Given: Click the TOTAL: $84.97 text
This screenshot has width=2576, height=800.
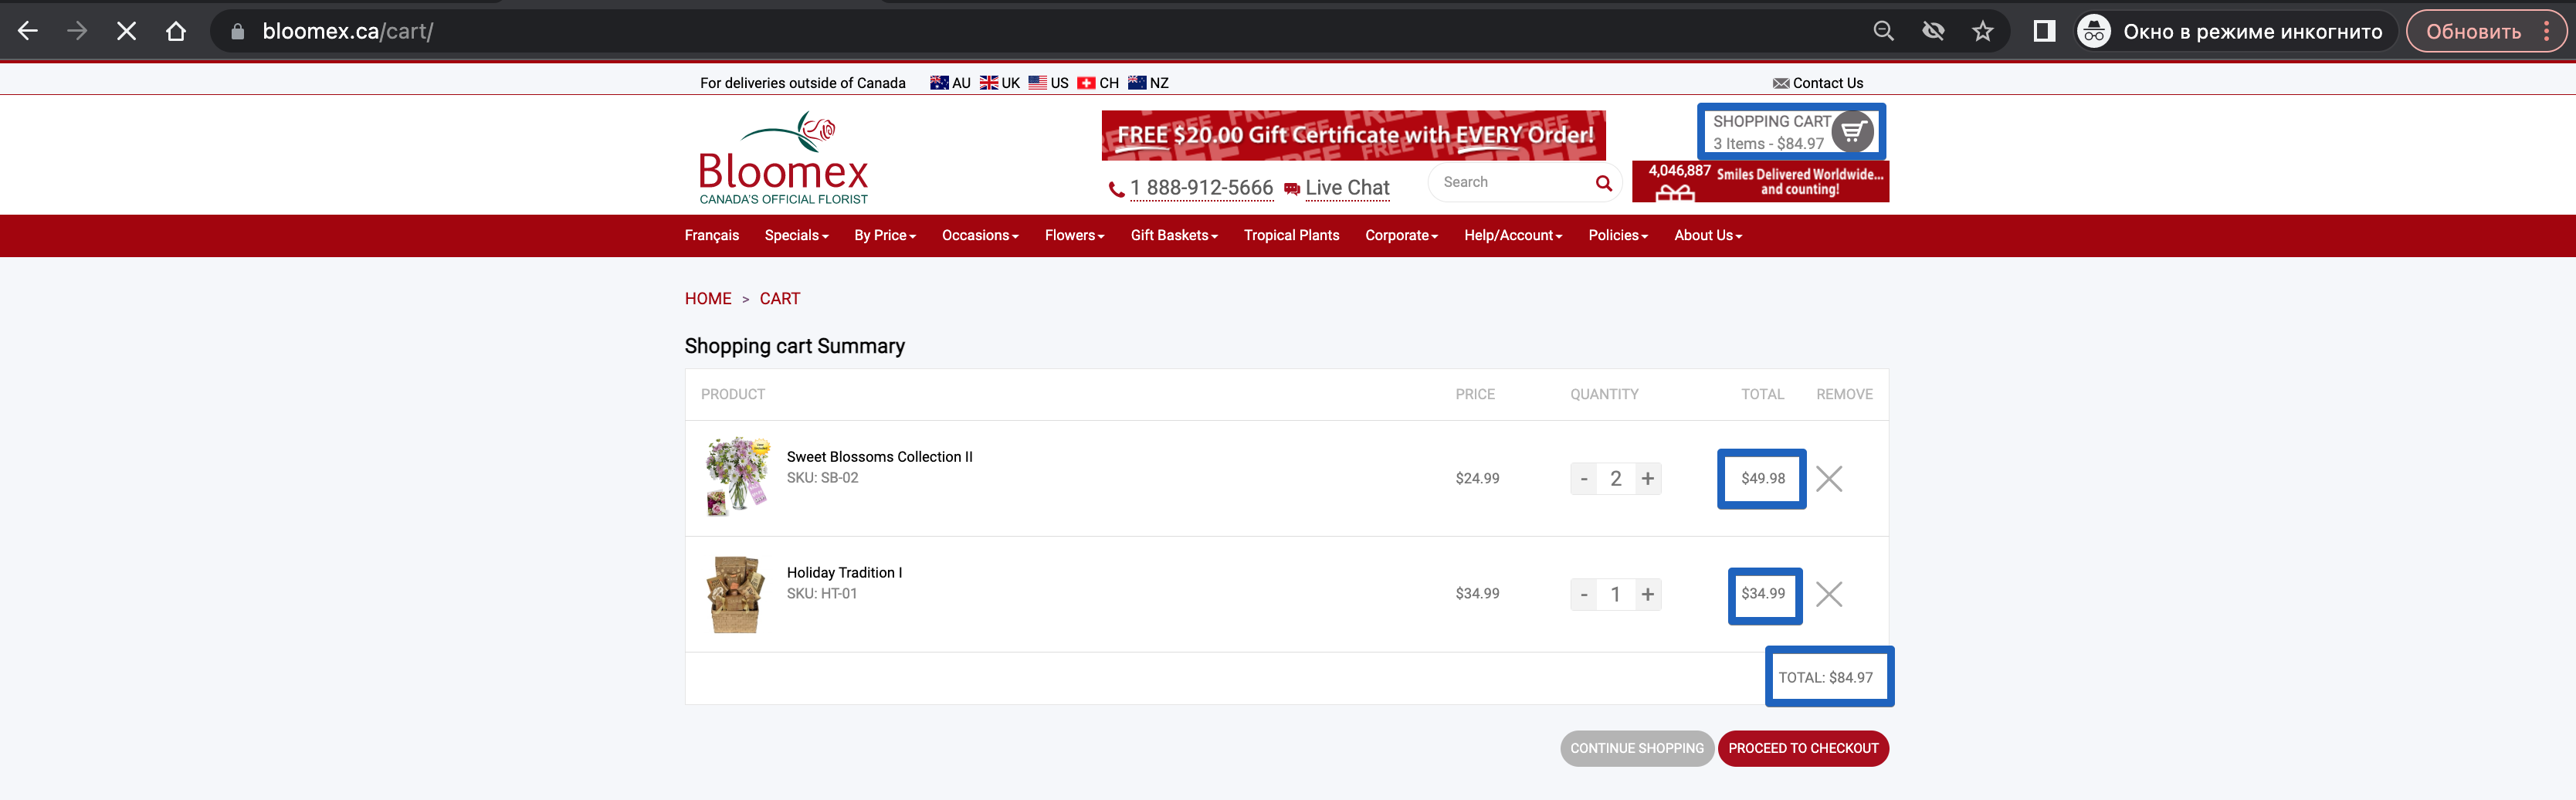Looking at the screenshot, I should point(1825,678).
